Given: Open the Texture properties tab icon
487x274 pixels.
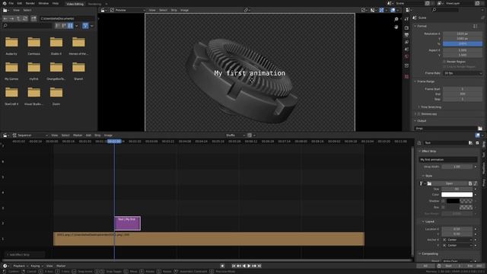Looking at the screenshot, I should (407, 76).
